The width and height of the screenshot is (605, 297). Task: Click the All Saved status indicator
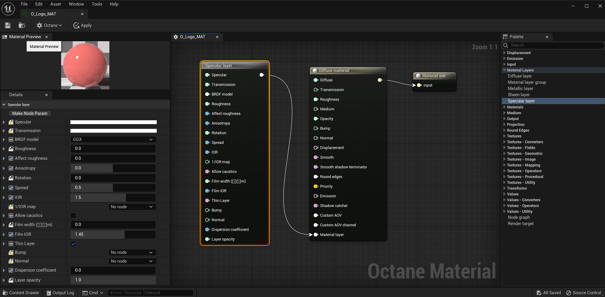548,293
